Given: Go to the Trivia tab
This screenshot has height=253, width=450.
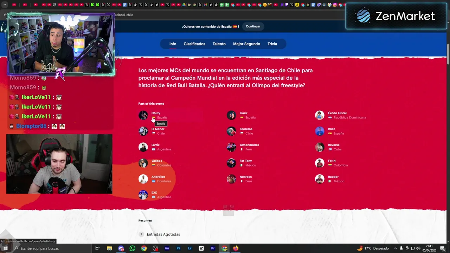Looking at the screenshot, I should click(x=272, y=44).
